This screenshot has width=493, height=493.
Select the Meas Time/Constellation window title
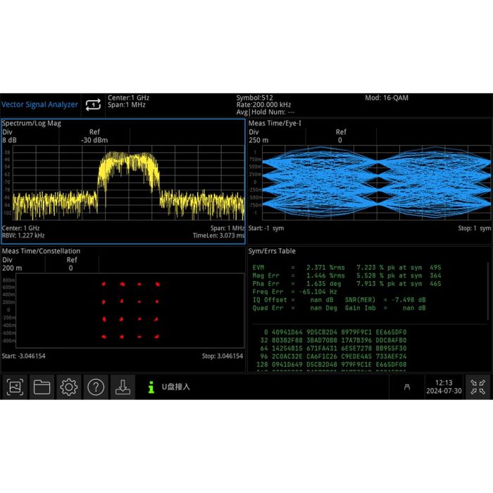click(x=41, y=251)
